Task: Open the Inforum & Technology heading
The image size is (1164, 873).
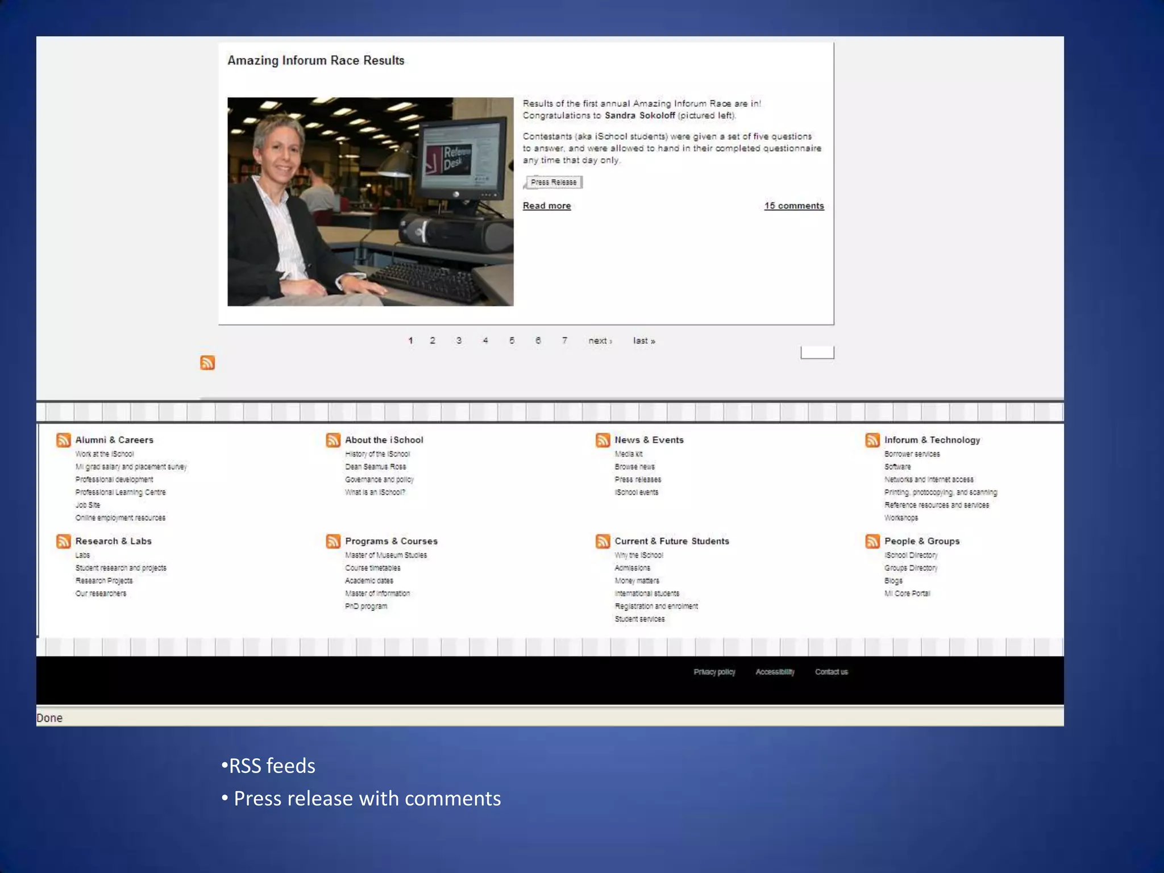Action: click(932, 440)
